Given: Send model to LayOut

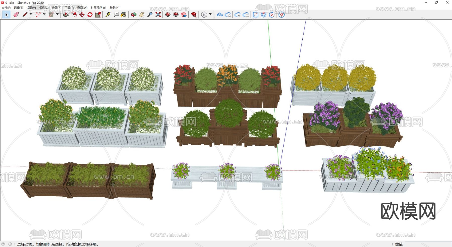Looking at the screenshot, I should [x=184, y=15].
